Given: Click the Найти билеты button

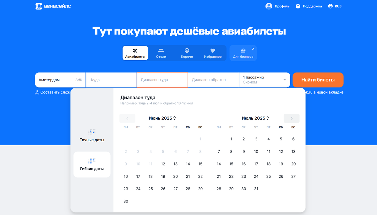Looking at the screenshot, I should pyautogui.click(x=318, y=80).
